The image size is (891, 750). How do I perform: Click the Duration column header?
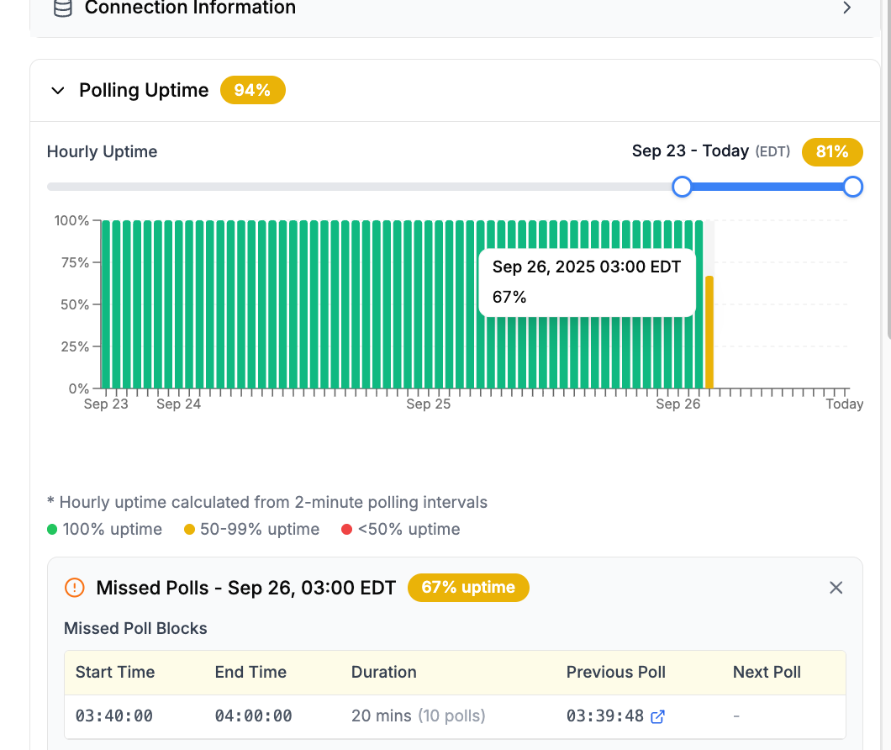[383, 673]
